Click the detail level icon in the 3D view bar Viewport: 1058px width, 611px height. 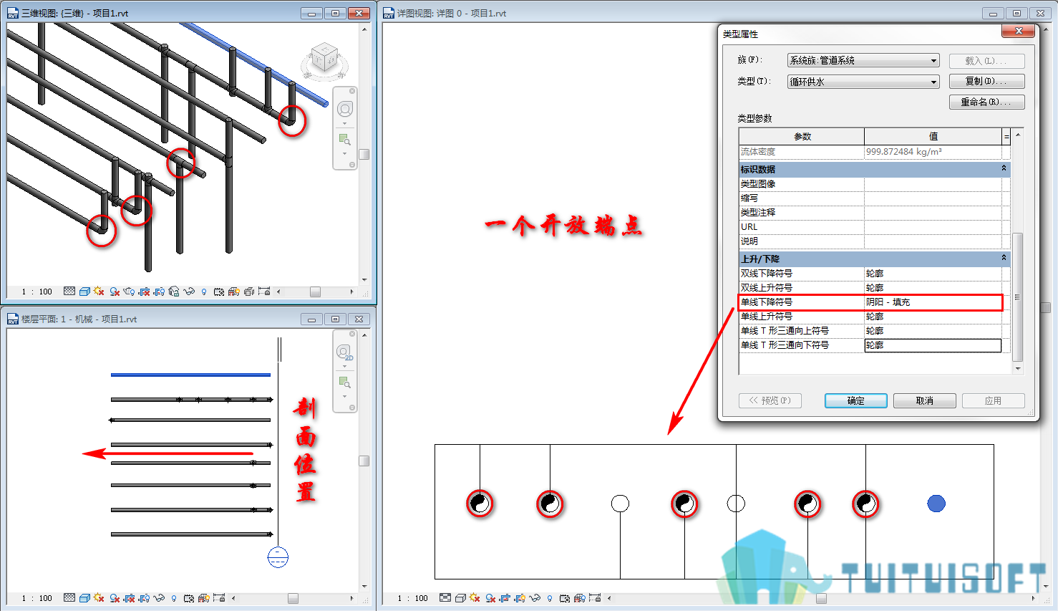pyautogui.click(x=69, y=292)
